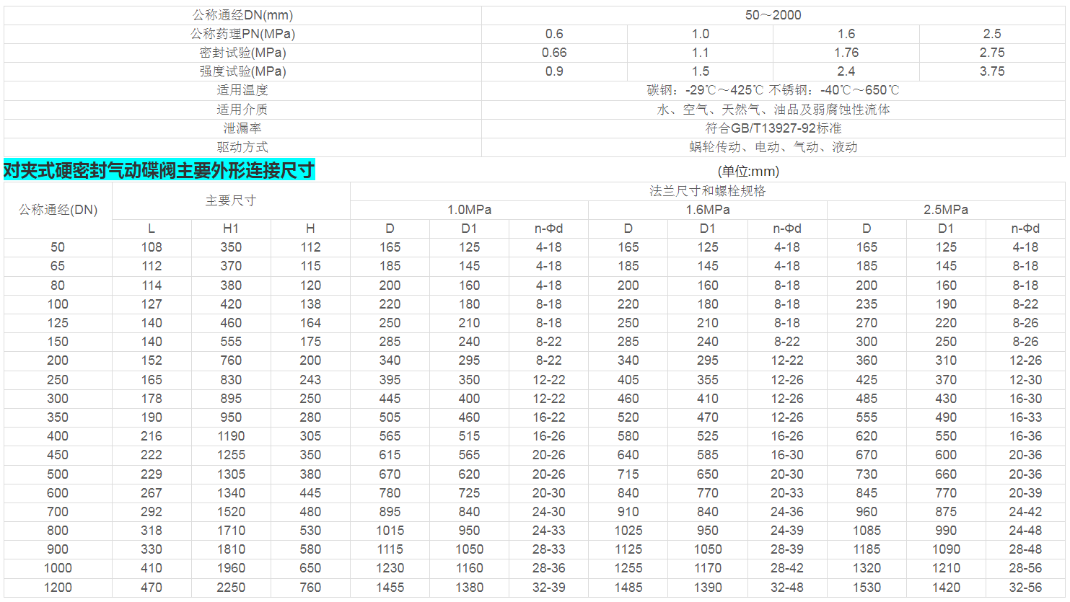1070x602 pixels.
Task: Select the 0.66 seal test value
Action: (554, 53)
